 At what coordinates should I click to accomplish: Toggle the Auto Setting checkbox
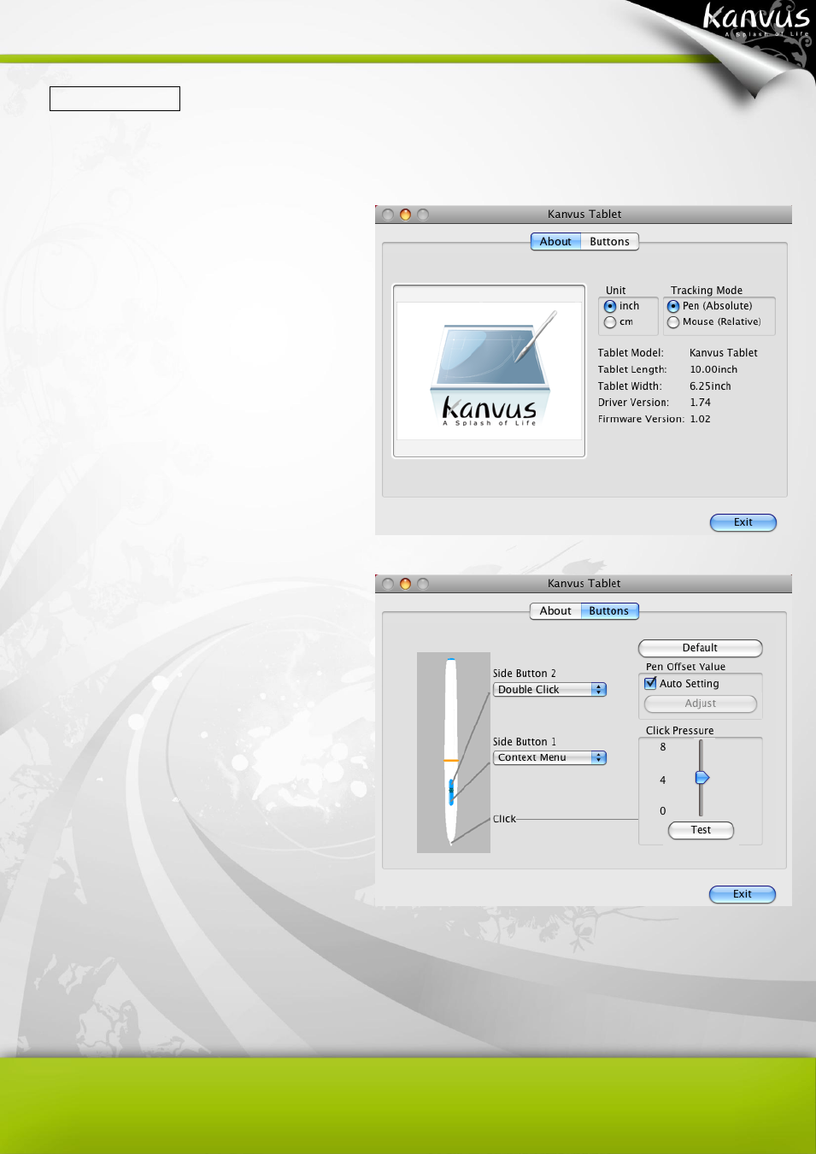click(x=650, y=683)
